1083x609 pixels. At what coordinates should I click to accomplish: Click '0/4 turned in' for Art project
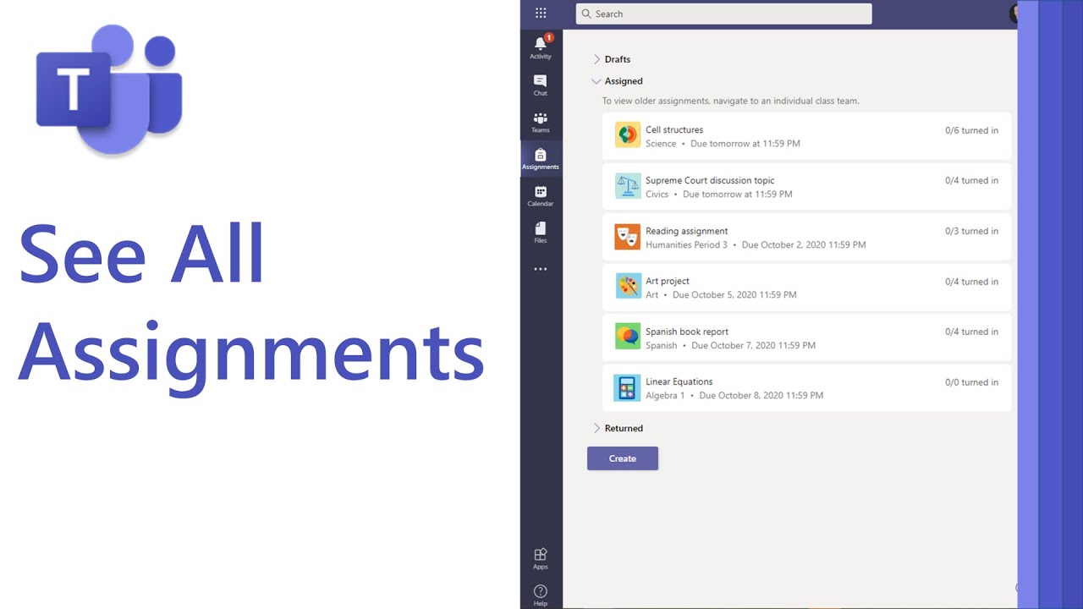pyautogui.click(x=971, y=282)
